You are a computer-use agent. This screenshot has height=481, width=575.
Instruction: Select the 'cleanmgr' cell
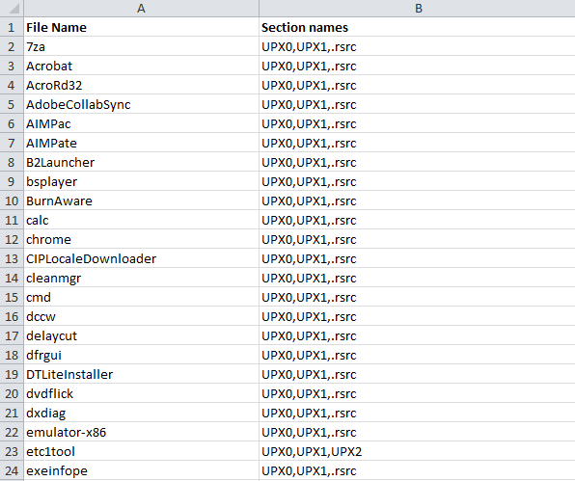tap(141, 278)
